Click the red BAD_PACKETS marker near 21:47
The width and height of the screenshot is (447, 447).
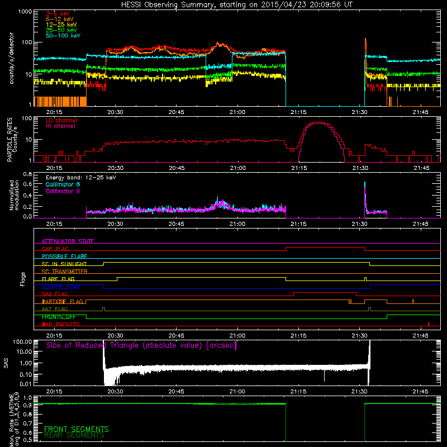pyautogui.click(x=429, y=324)
